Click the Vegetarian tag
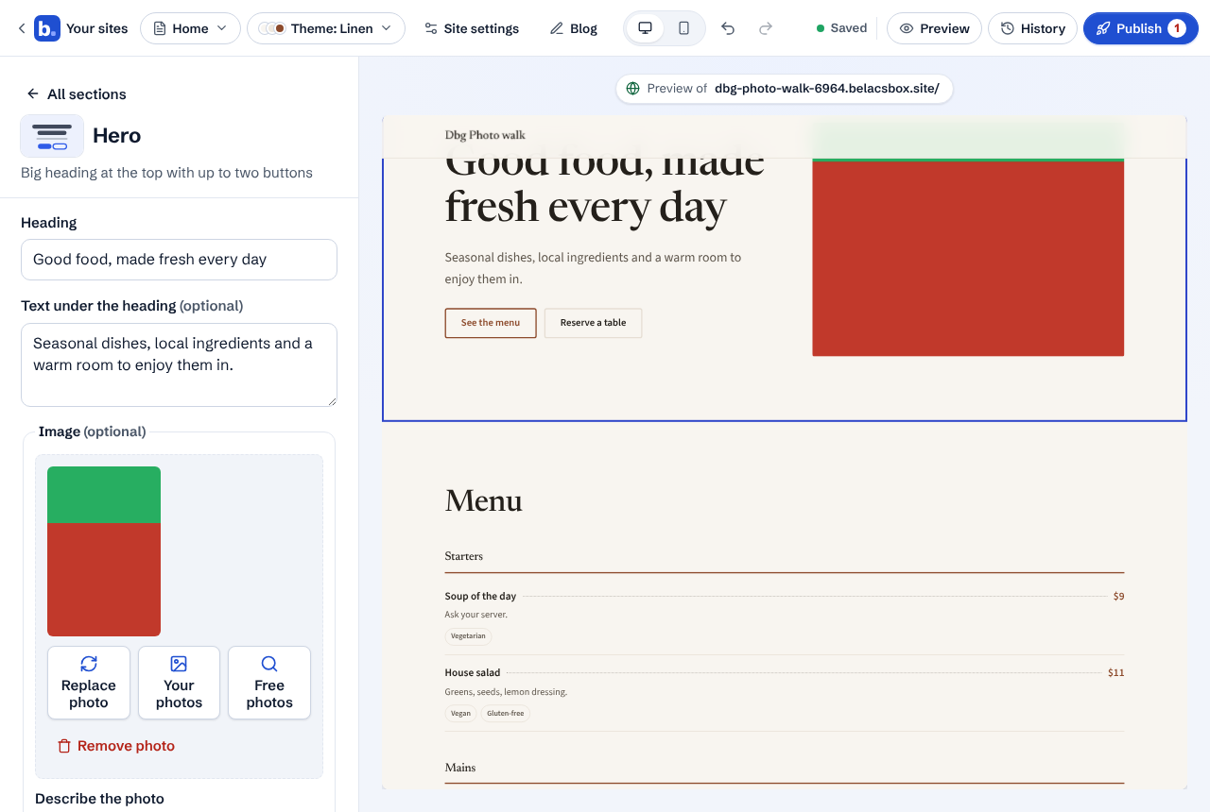This screenshot has height=812, width=1210. 468,636
